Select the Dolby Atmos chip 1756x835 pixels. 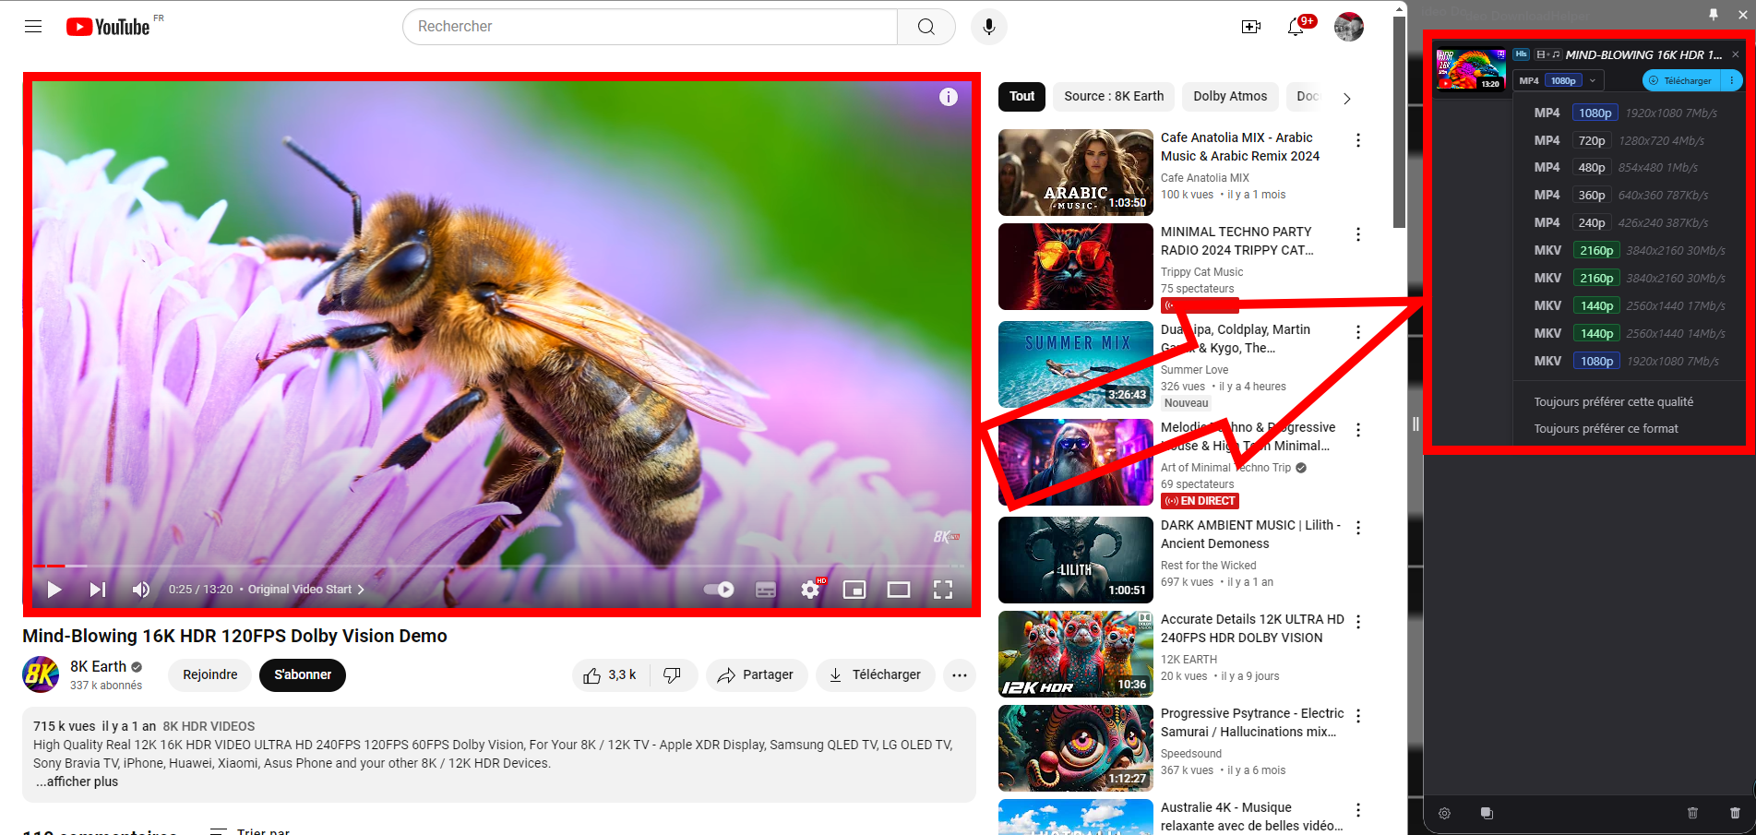(x=1230, y=97)
